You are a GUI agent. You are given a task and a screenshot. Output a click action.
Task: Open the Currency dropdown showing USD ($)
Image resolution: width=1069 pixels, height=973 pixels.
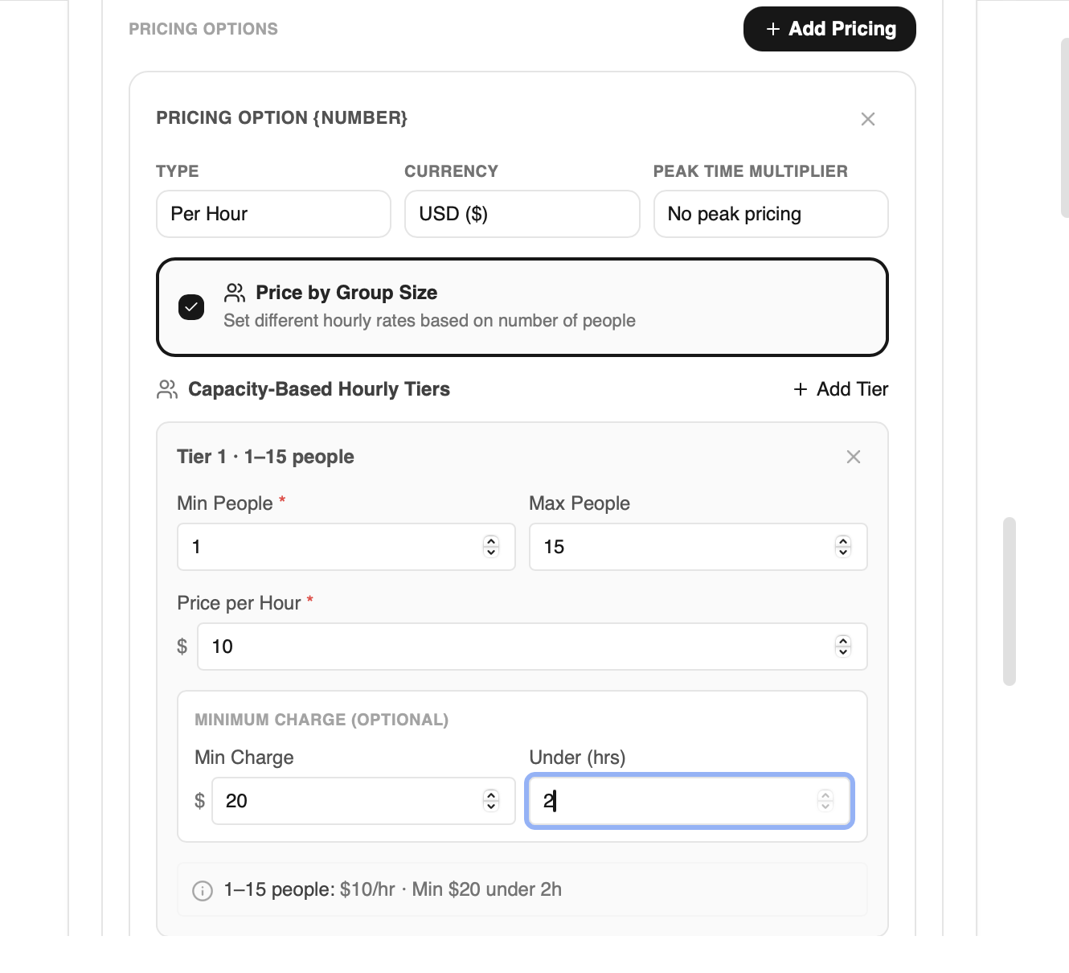[x=522, y=214]
